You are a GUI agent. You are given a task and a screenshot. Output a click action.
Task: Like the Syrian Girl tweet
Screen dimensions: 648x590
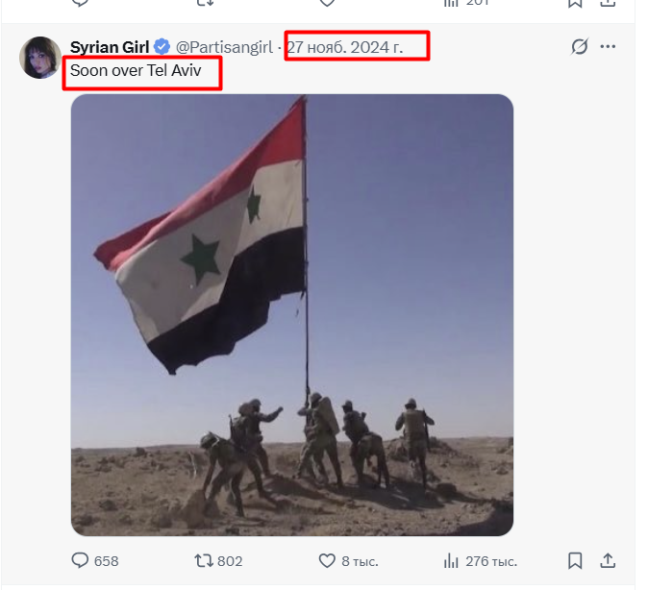click(x=327, y=560)
